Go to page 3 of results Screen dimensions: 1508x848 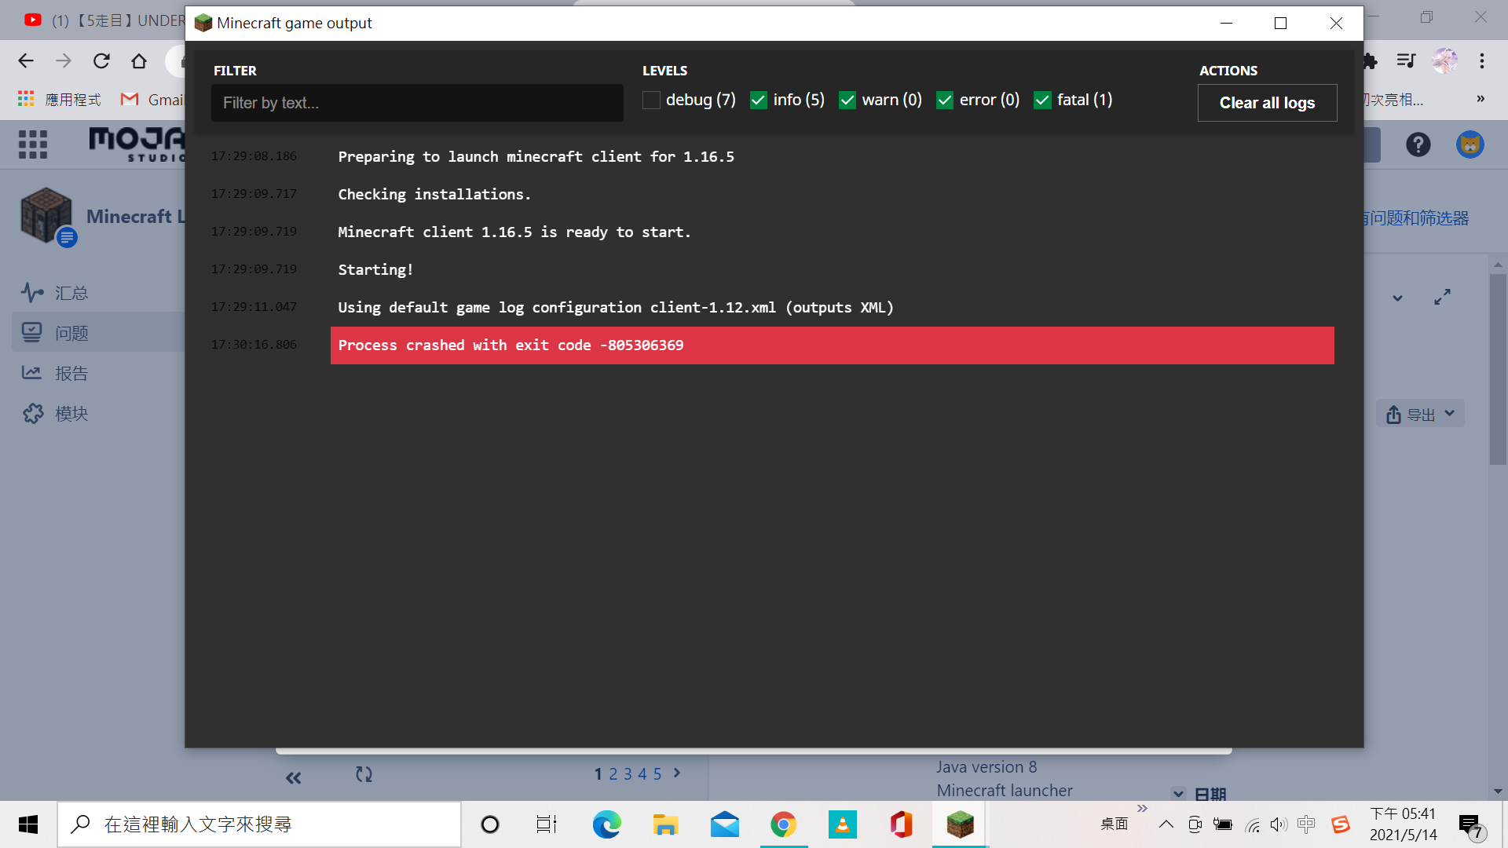pos(628,774)
